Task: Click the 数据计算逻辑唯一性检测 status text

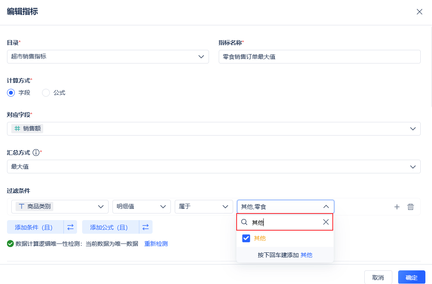Action: 77,244
